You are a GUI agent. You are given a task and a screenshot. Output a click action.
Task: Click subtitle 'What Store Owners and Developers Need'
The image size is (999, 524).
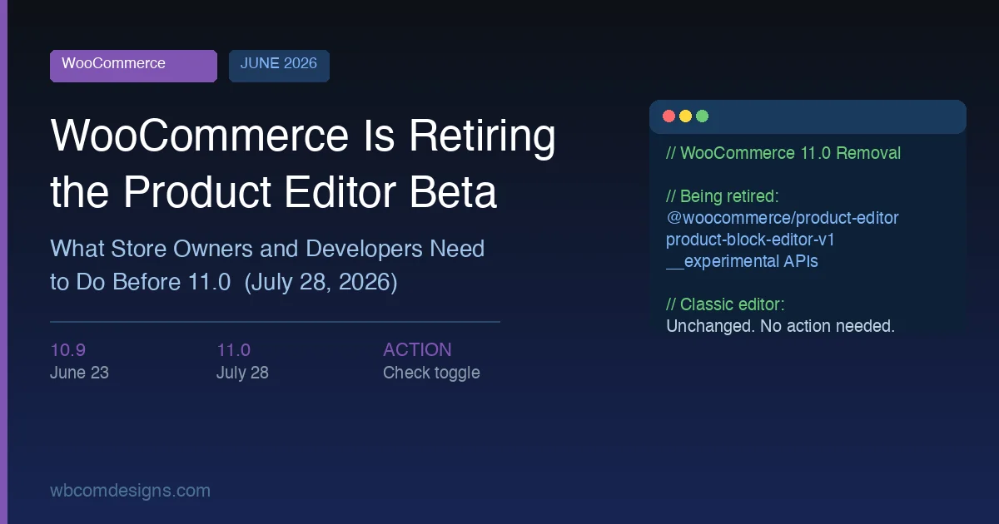tap(267, 249)
